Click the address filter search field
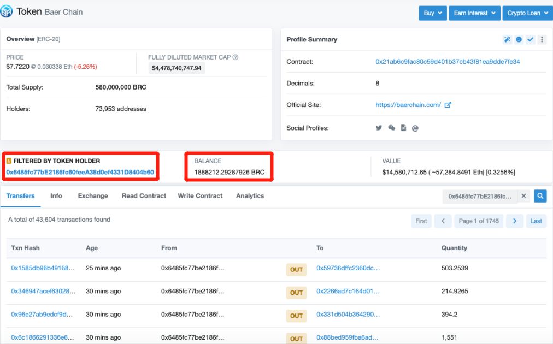Viewport: 553px width, 344px height. pyautogui.click(x=480, y=197)
